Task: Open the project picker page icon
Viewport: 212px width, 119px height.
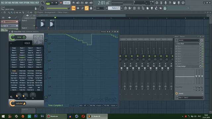Action: (x=147, y=8)
